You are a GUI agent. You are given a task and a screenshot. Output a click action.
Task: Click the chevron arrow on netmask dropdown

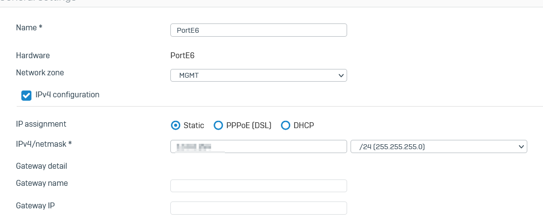(521, 147)
